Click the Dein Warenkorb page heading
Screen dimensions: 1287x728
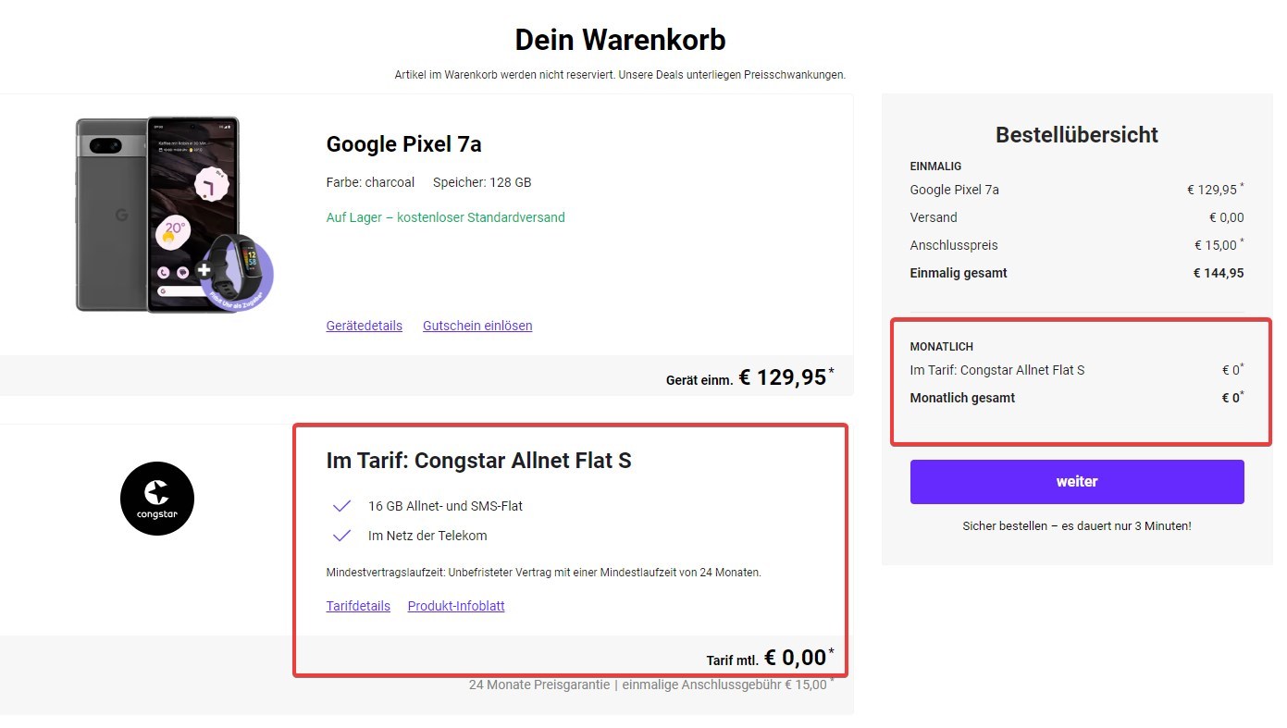tap(620, 40)
